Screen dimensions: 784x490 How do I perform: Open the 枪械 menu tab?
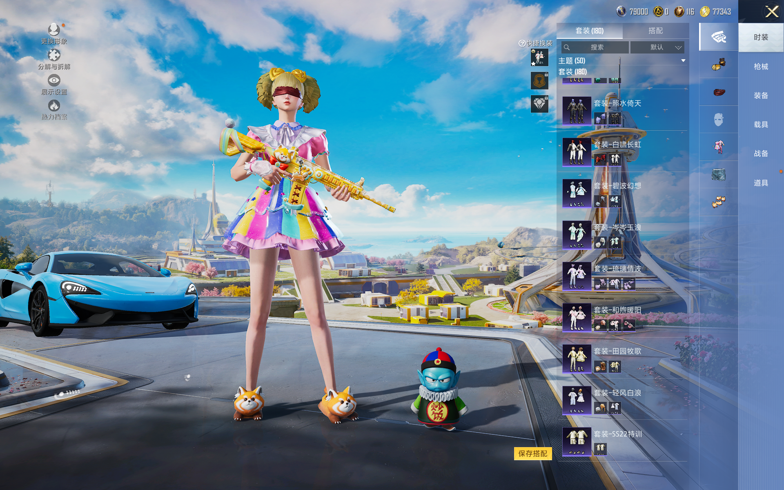pyautogui.click(x=761, y=67)
